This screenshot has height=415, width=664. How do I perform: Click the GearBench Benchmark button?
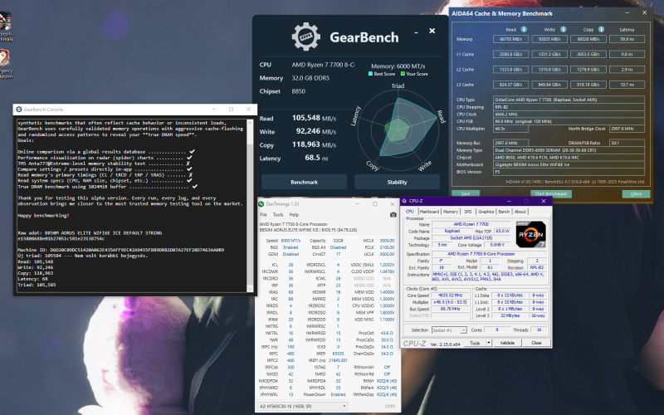click(x=304, y=182)
